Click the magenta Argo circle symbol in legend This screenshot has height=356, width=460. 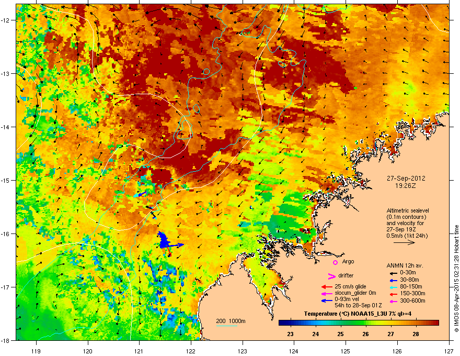pyautogui.click(x=335, y=262)
